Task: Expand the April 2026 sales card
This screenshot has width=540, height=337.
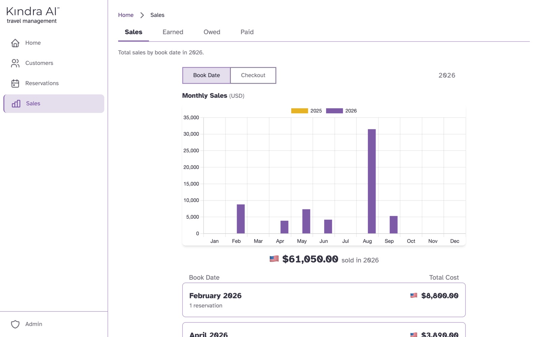Action: pos(324,330)
